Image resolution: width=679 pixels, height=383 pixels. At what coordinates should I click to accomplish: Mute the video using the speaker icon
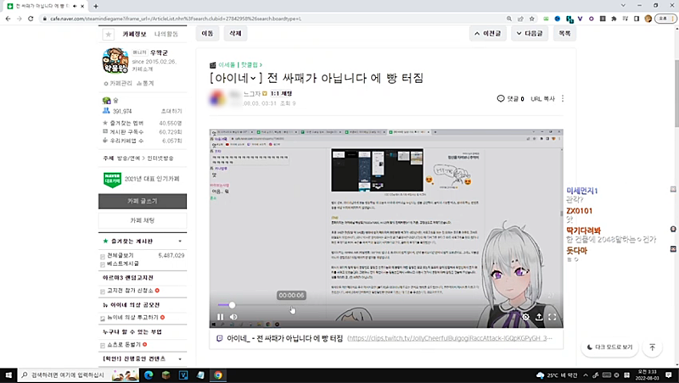(x=233, y=317)
